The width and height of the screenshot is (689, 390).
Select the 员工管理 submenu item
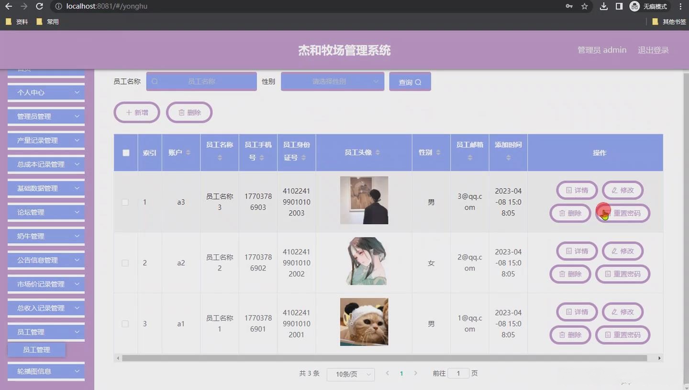click(x=36, y=349)
